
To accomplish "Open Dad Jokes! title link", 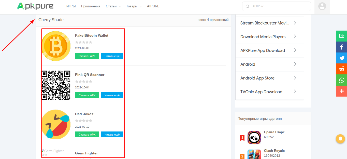I will (85, 114).
